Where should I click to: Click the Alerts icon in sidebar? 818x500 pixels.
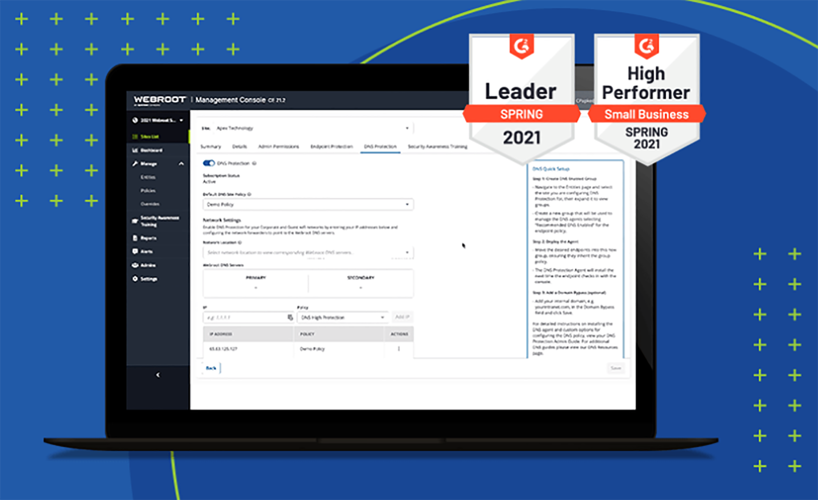135,251
